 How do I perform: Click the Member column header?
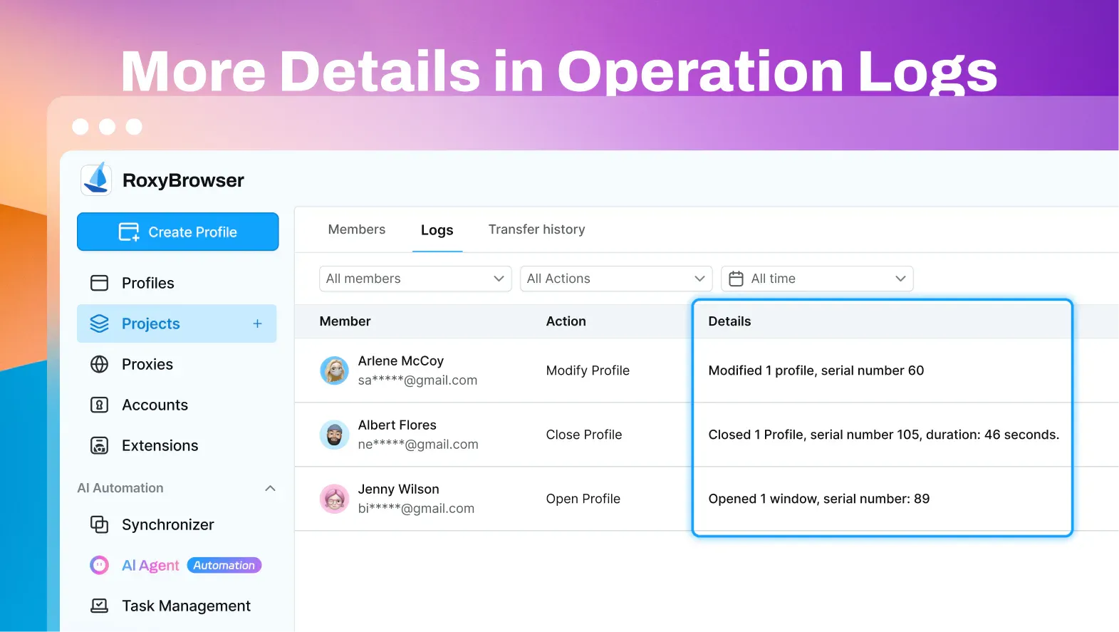point(345,321)
